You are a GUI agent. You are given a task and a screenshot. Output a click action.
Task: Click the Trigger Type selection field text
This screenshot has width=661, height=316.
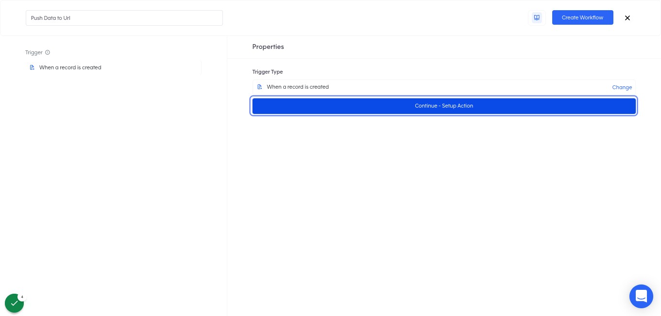coord(298,87)
